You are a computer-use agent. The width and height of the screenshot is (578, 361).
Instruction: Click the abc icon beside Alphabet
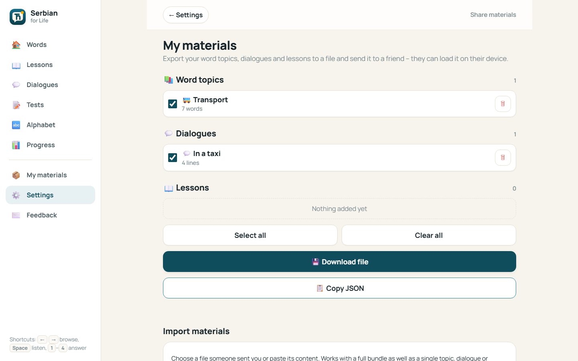(16, 125)
